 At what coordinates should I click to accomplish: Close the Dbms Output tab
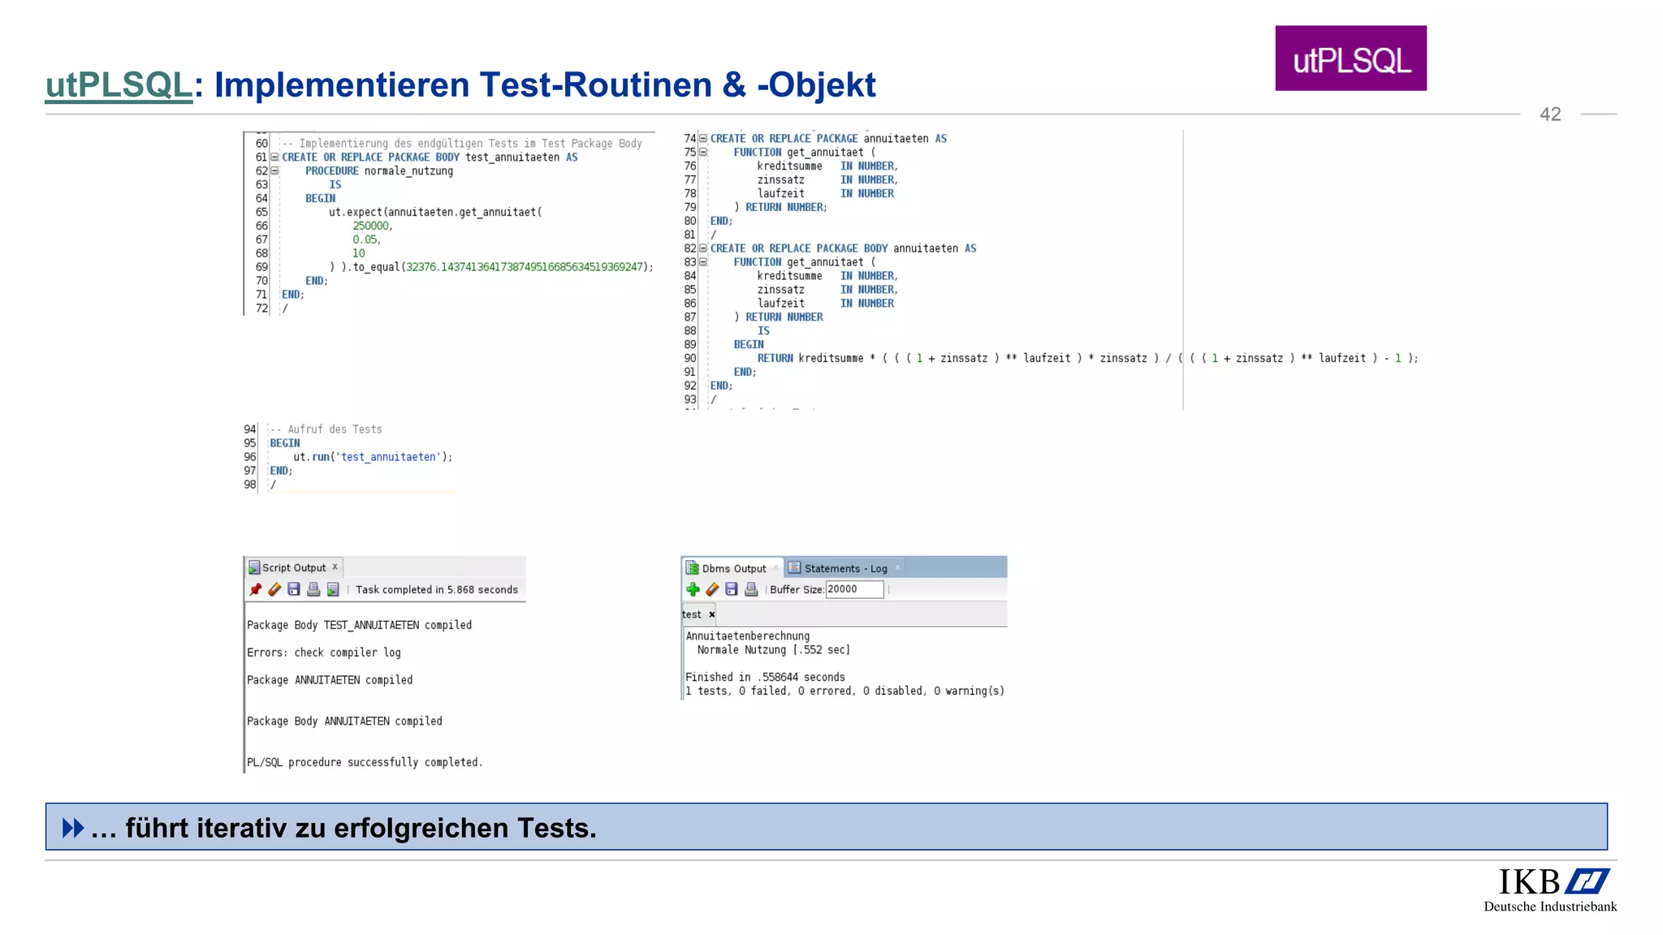coord(775,568)
